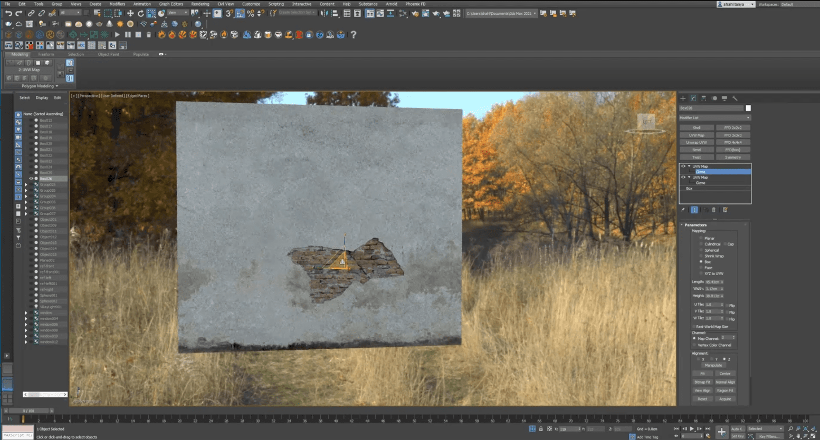Click the object color swatch beside Box026
820x440 pixels.
coord(748,108)
